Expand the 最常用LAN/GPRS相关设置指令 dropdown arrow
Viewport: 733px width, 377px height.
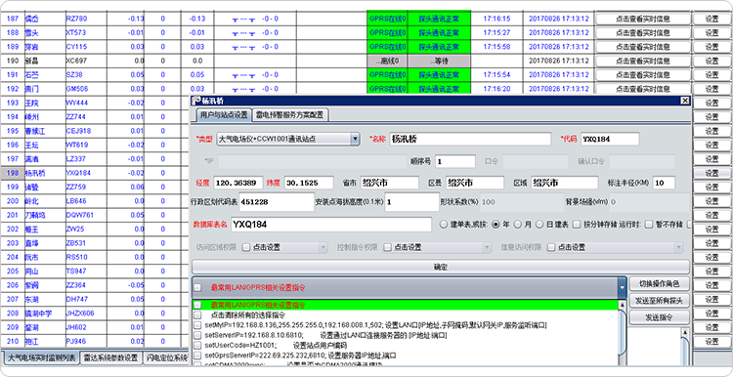(x=622, y=288)
